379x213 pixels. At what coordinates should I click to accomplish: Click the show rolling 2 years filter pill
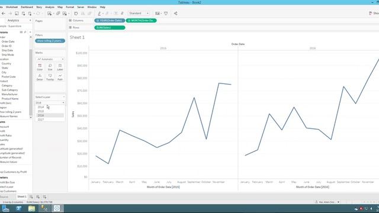(x=50, y=41)
